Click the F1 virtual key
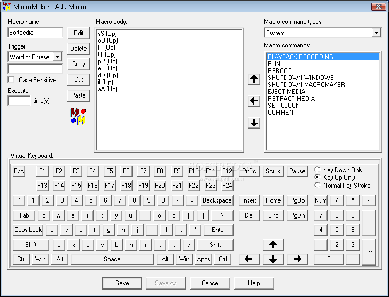 click(42, 171)
